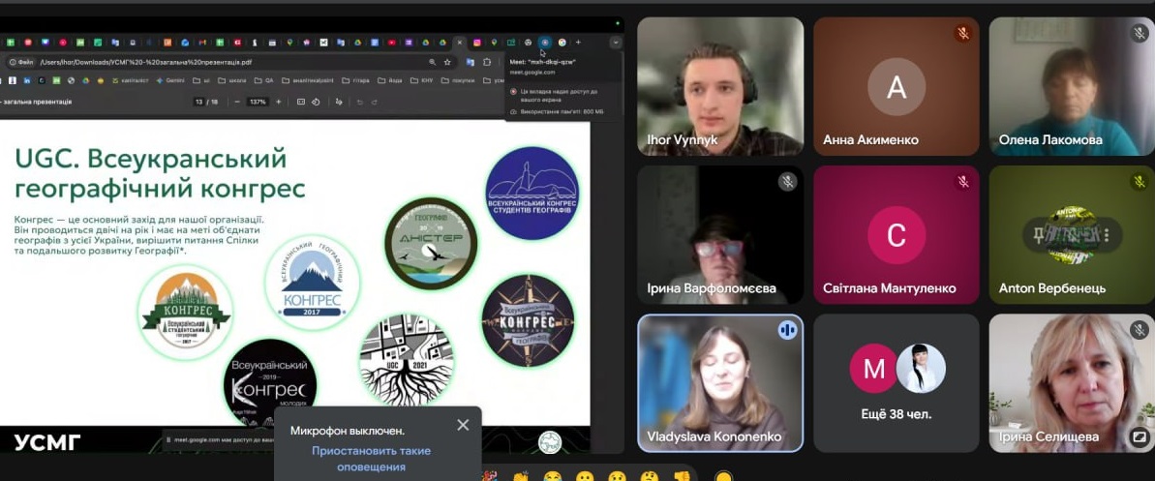Click Ірина Селищева tile picture-in-picture icon
The width and height of the screenshot is (1155, 481).
[1140, 436]
